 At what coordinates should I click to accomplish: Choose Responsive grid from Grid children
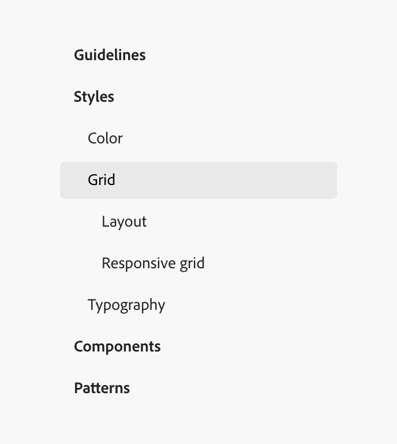(x=153, y=263)
